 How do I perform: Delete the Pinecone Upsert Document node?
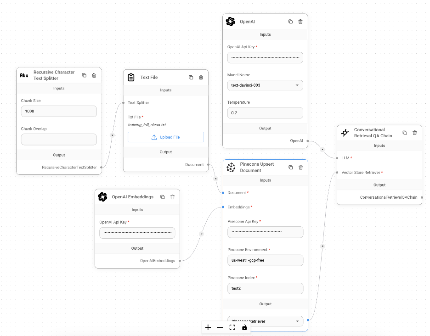301,167
